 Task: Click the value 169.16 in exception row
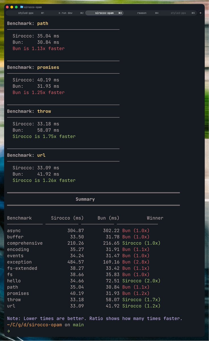pyautogui.click(x=111, y=262)
